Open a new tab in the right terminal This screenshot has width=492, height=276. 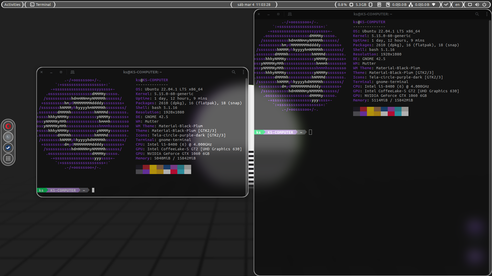pos(290,14)
